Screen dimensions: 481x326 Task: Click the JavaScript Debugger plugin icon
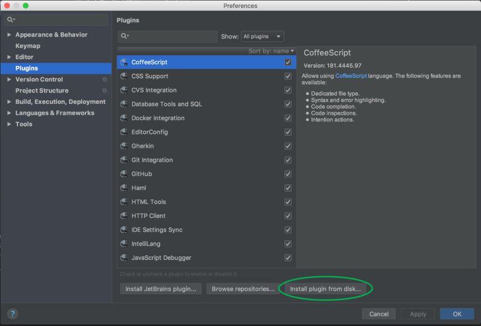pyautogui.click(x=124, y=258)
